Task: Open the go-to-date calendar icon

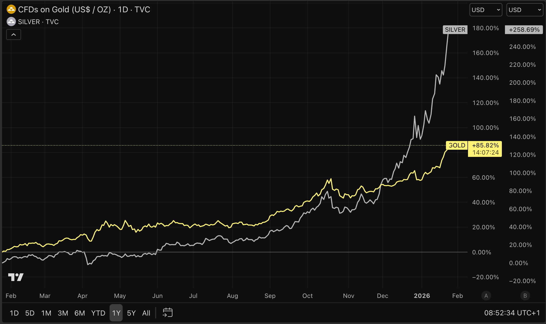Action: click(x=168, y=313)
